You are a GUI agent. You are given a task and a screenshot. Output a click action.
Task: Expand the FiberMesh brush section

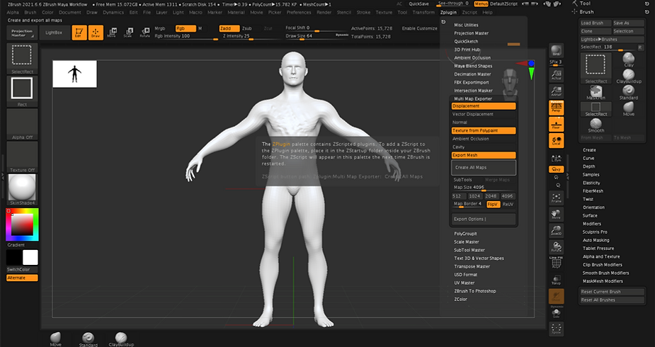click(x=593, y=190)
